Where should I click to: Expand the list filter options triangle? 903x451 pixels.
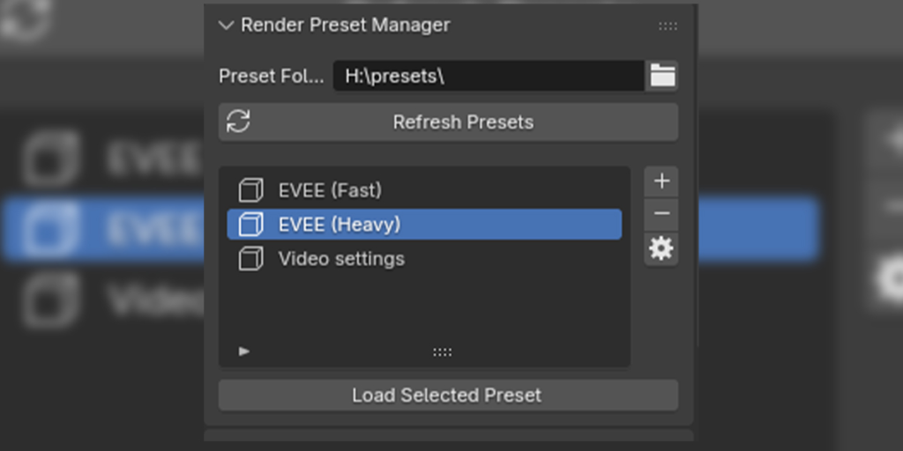[244, 351]
